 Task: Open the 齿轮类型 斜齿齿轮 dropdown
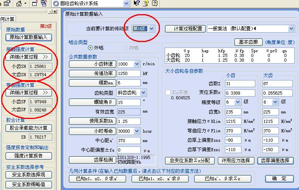pos(143,93)
